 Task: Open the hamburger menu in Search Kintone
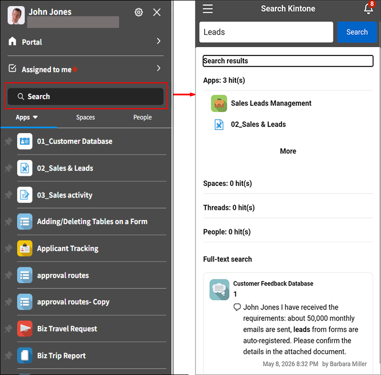[208, 9]
